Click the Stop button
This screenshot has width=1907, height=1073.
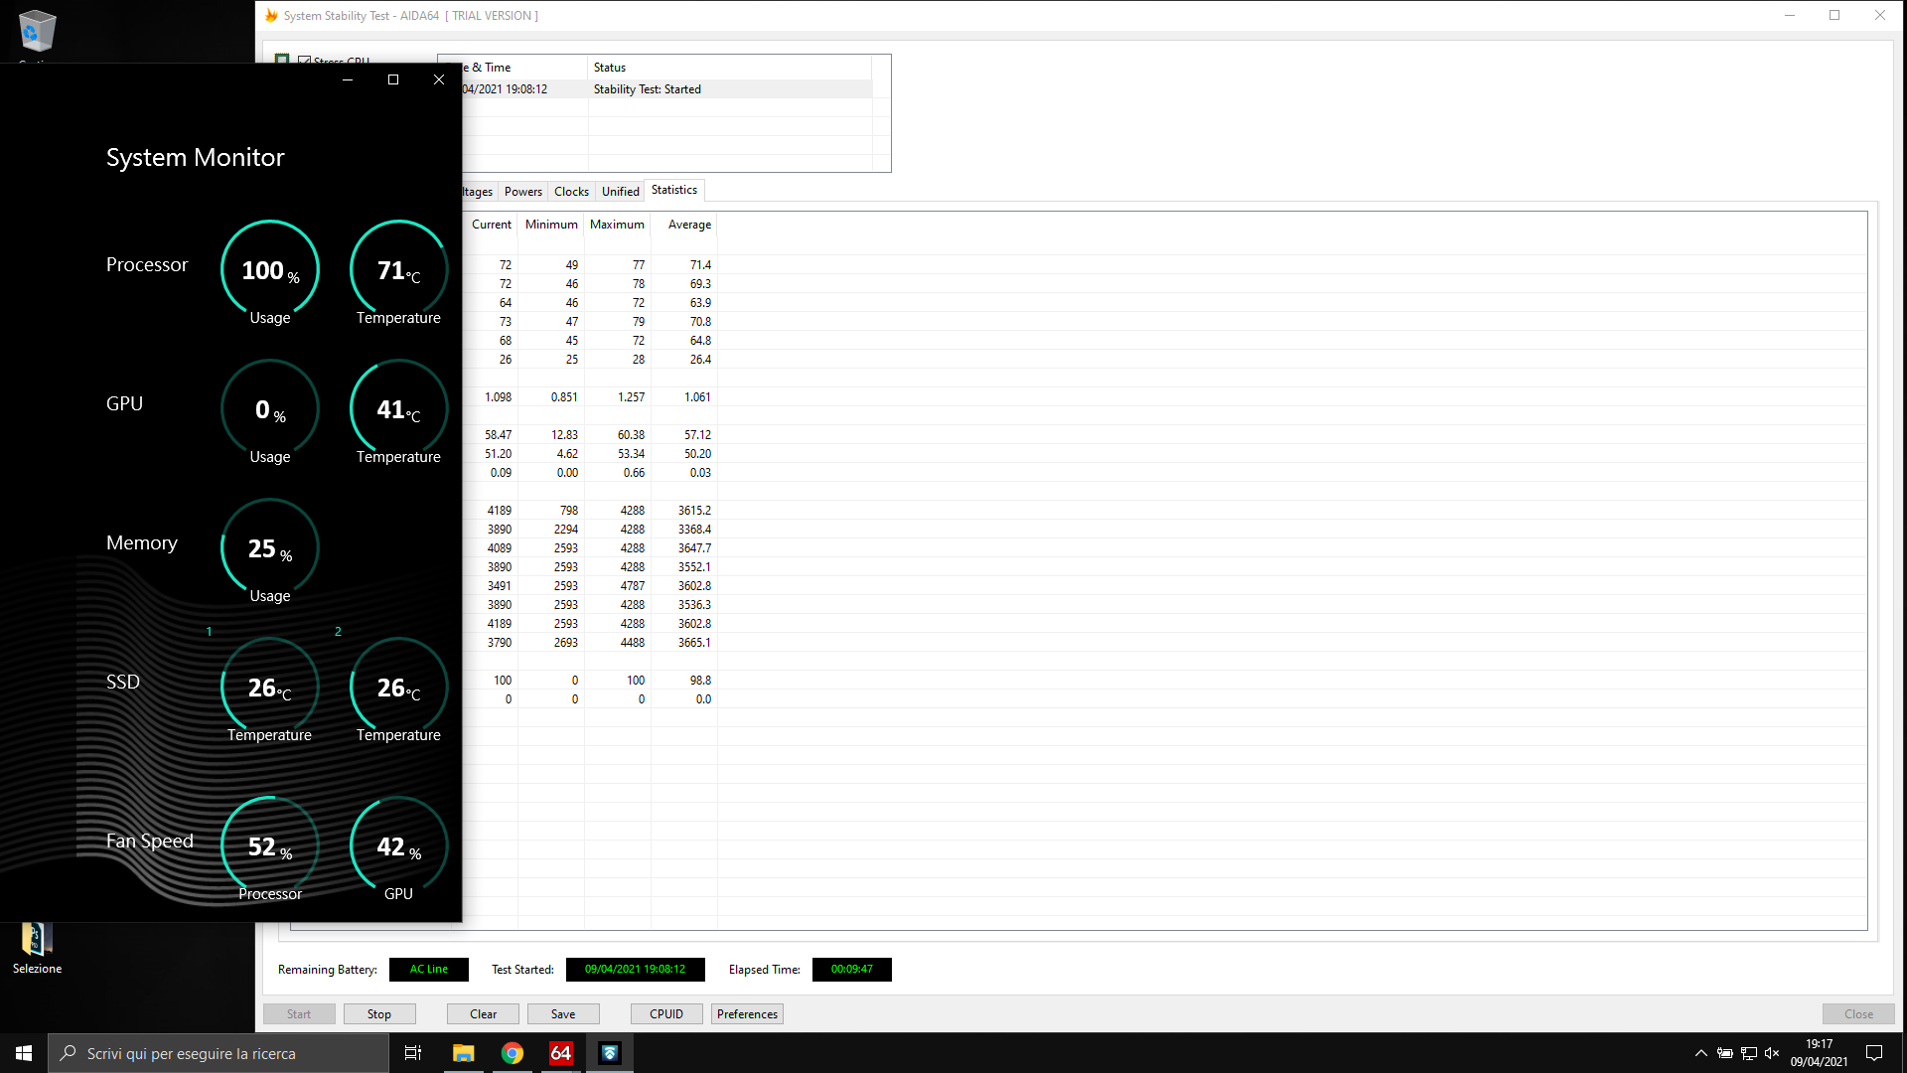pos(378,1014)
